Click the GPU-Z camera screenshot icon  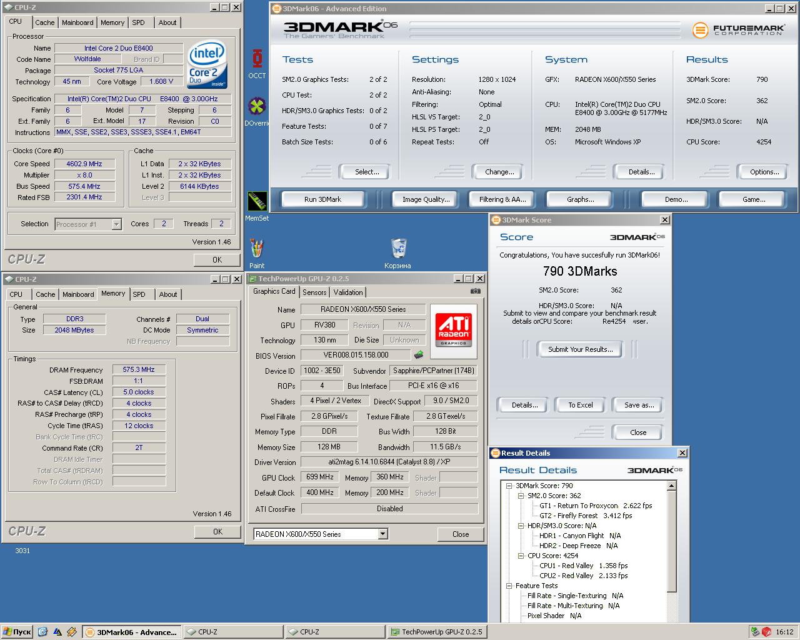click(x=476, y=291)
